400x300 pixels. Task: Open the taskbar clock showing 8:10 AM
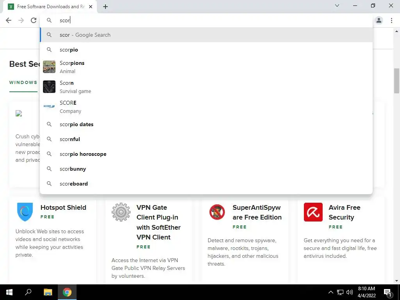[366, 292]
